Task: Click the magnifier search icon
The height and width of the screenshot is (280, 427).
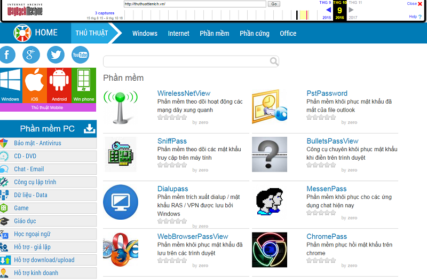Action: pos(274,61)
